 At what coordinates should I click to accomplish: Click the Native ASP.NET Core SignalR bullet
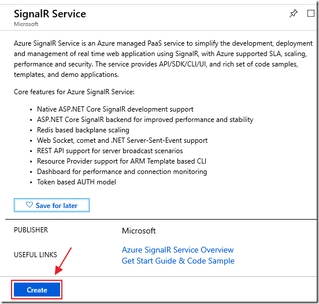115,109
